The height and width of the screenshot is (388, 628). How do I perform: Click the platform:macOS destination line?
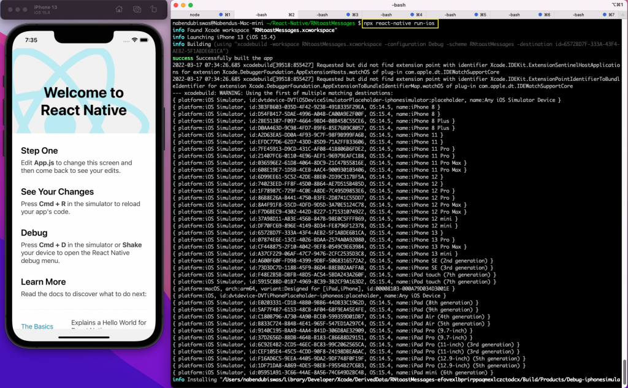[313, 289]
